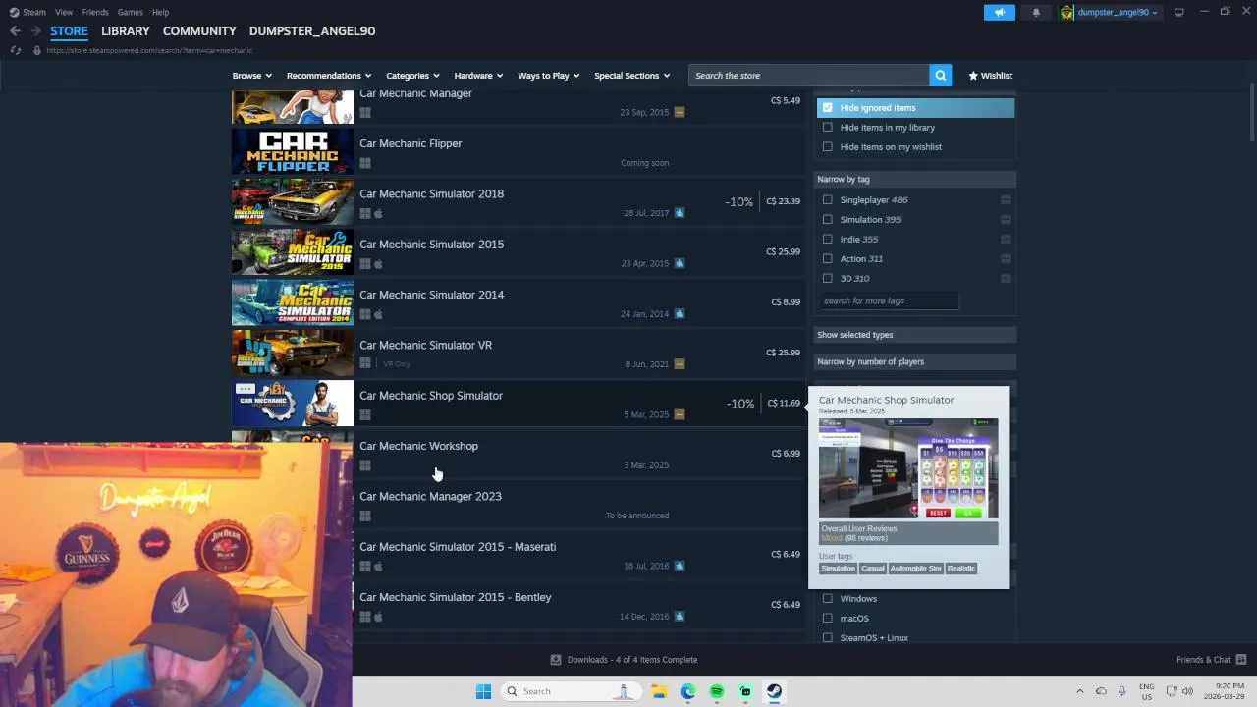This screenshot has height=707, width=1257.
Task: Exclude the Simulation tag with minus icon
Action: point(1005,219)
